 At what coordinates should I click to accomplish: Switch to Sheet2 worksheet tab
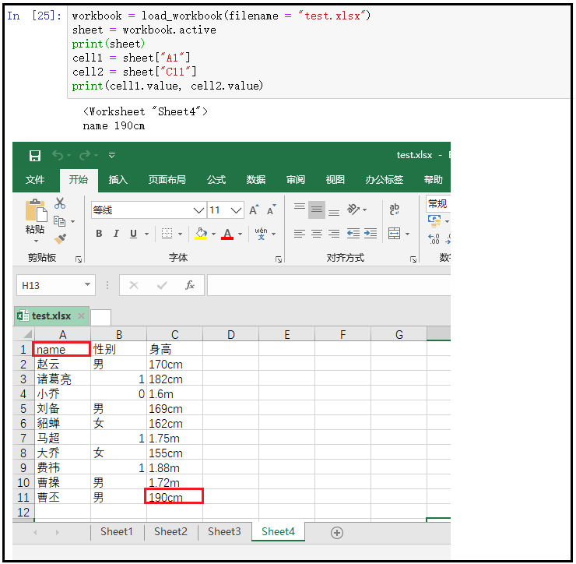170,532
